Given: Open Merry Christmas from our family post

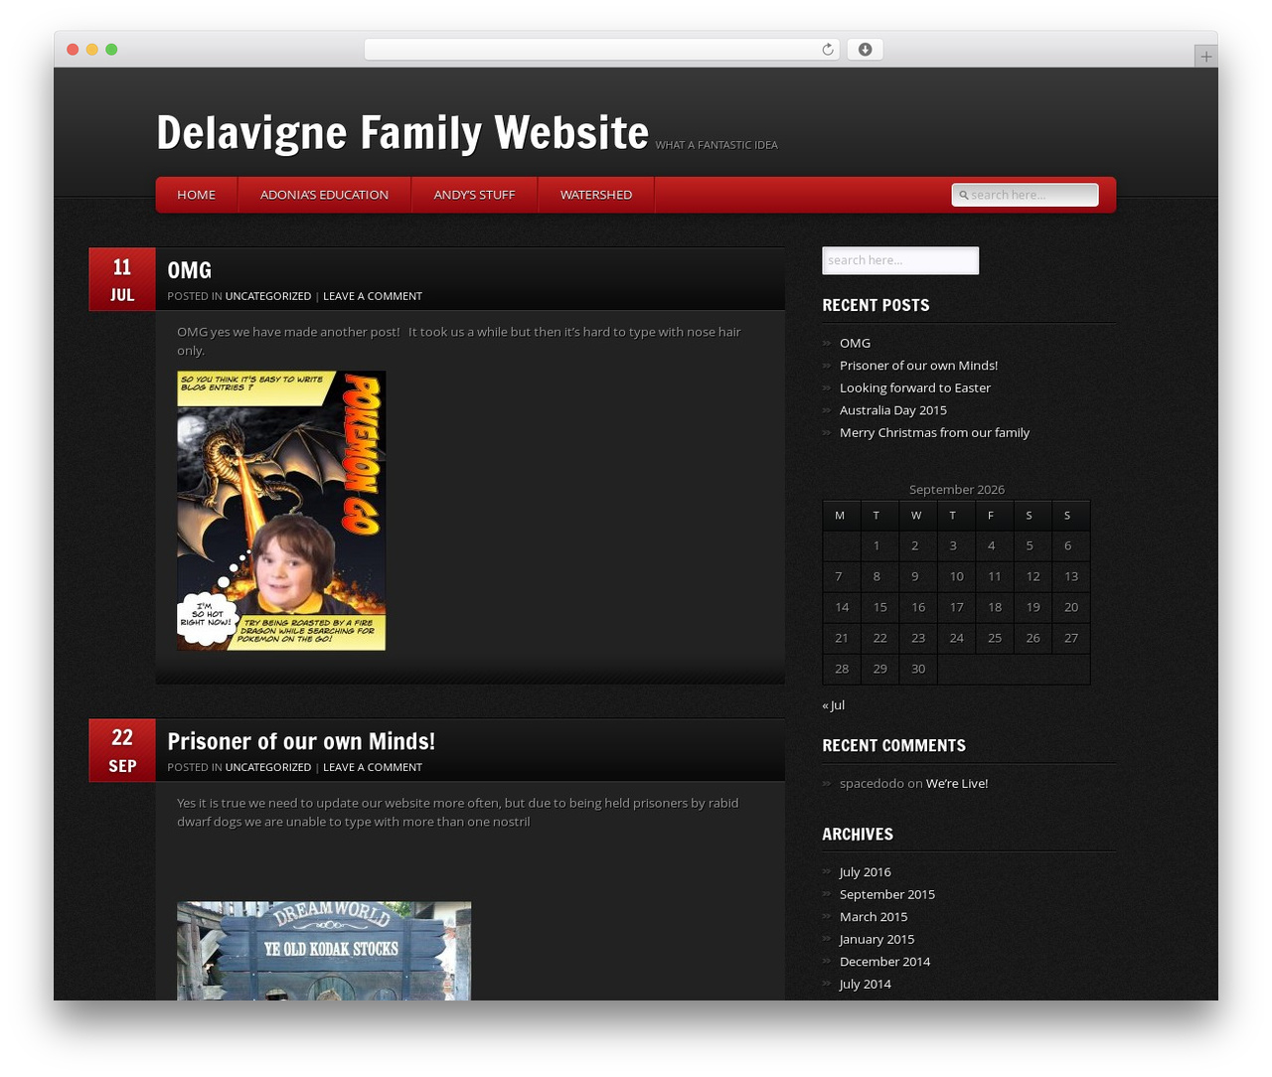Looking at the screenshot, I should [934, 432].
